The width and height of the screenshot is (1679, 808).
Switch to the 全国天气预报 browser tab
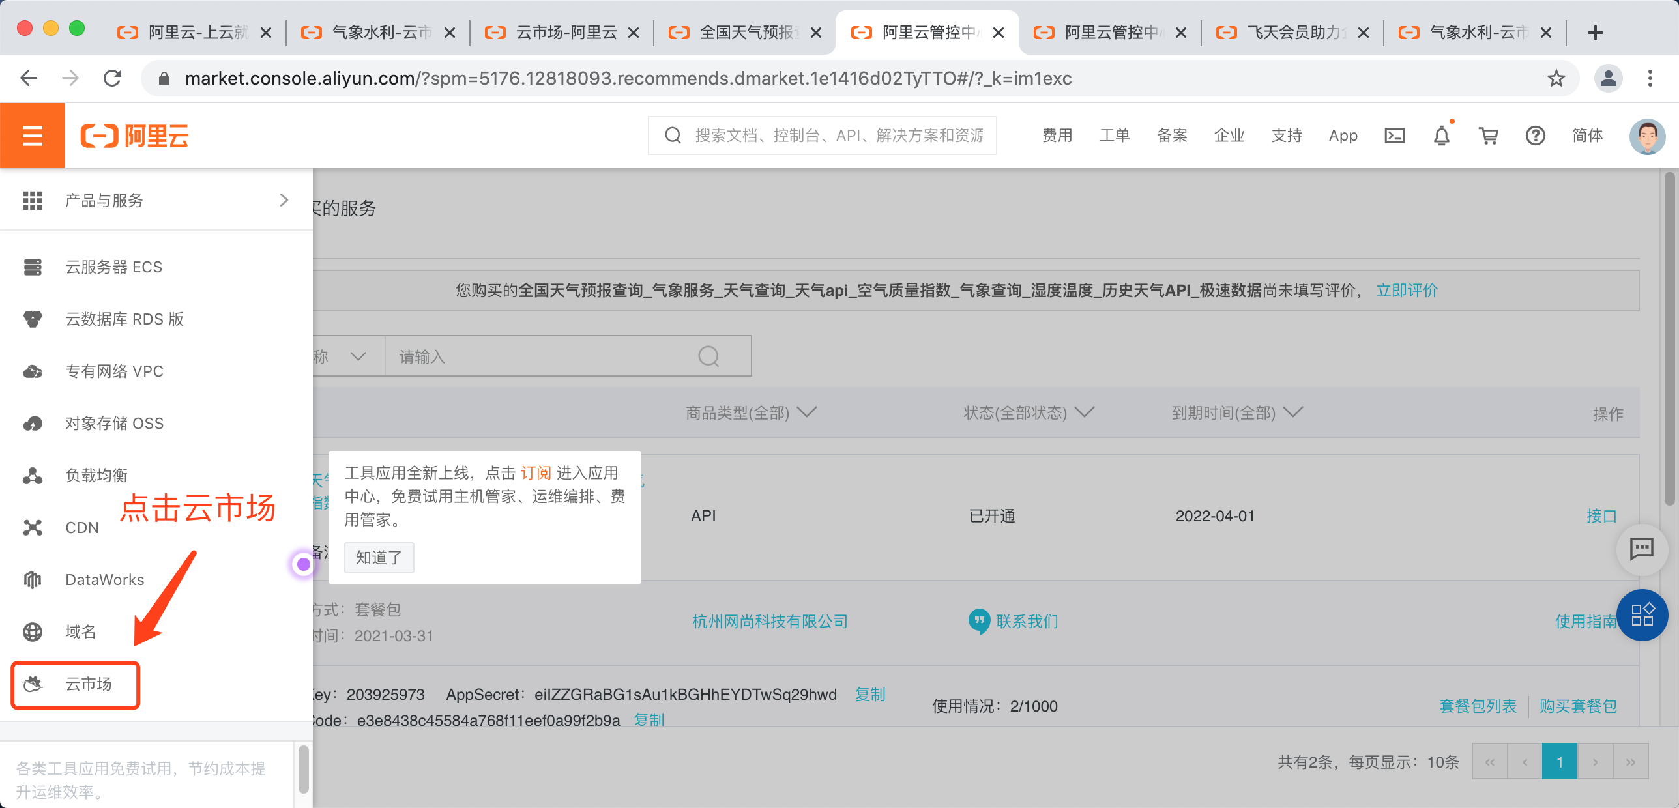click(743, 33)
